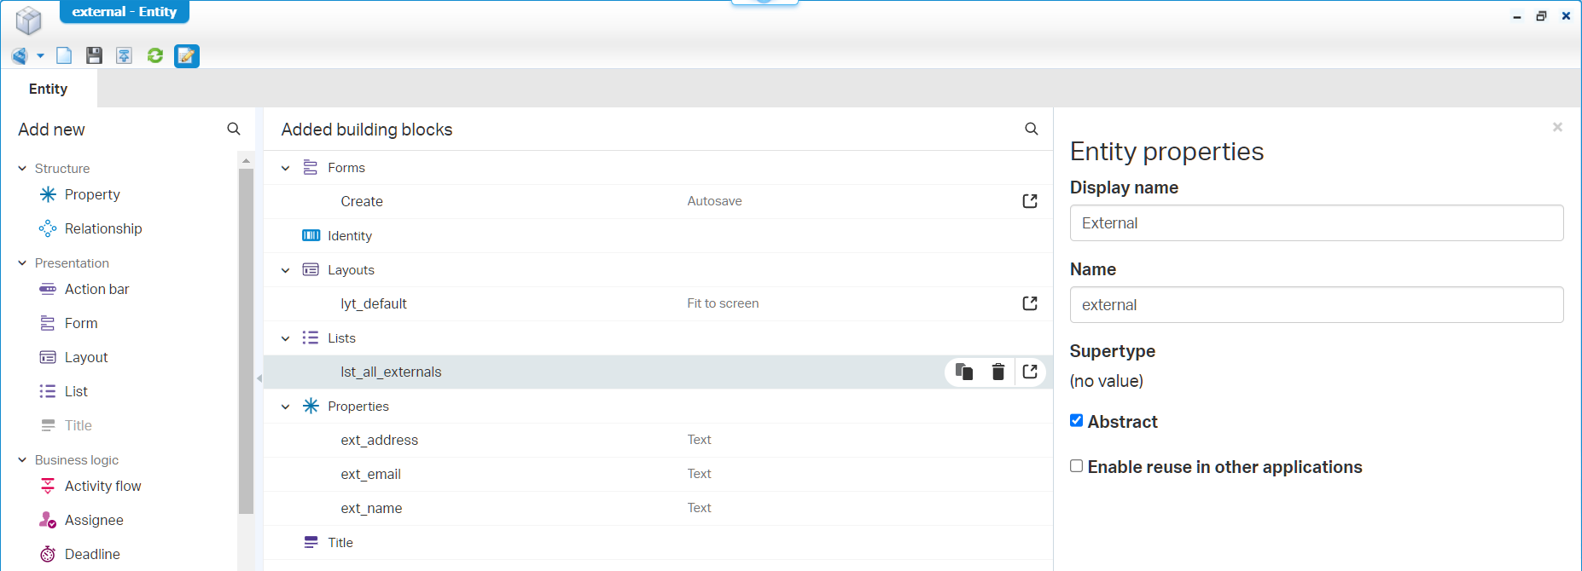Viewport: 1582px width, 571px height.
Task: Open the Create form in new window icon
Action: click(x=1030, y=201)
